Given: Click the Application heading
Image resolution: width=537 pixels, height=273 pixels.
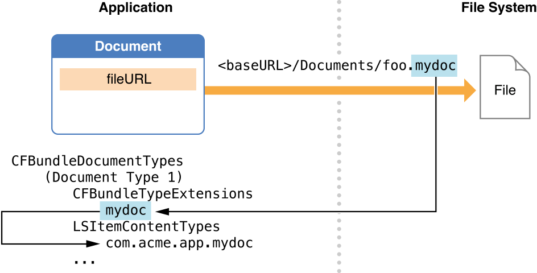Looking at the screenshot, I should click(135, 8).
